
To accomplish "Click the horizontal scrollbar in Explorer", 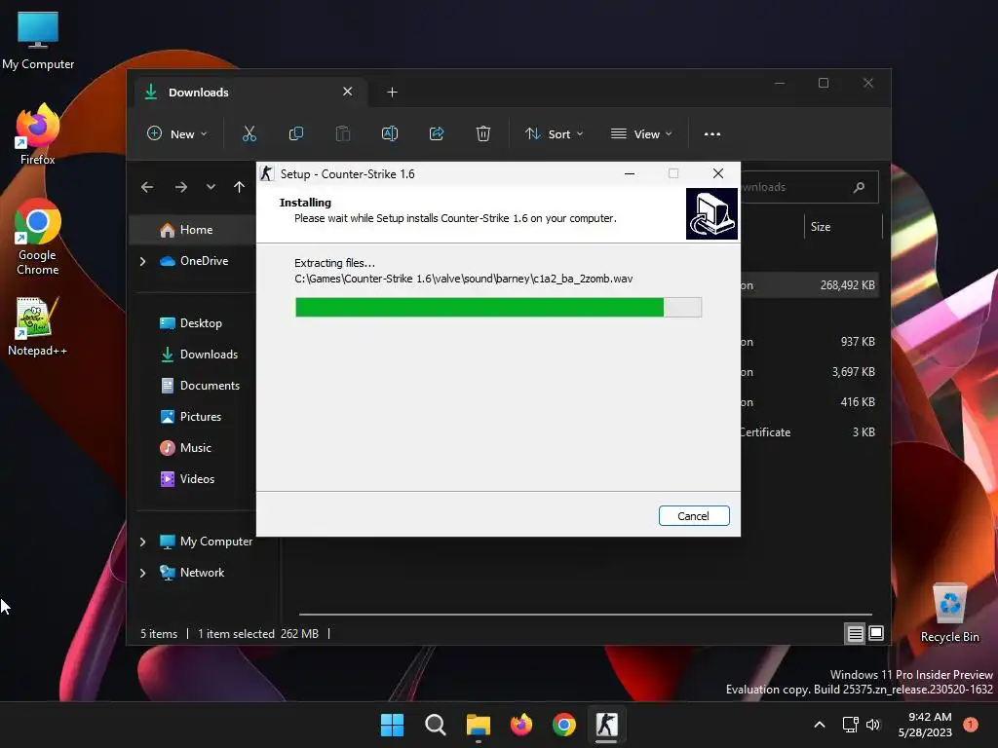I will (x=586, y=615).
